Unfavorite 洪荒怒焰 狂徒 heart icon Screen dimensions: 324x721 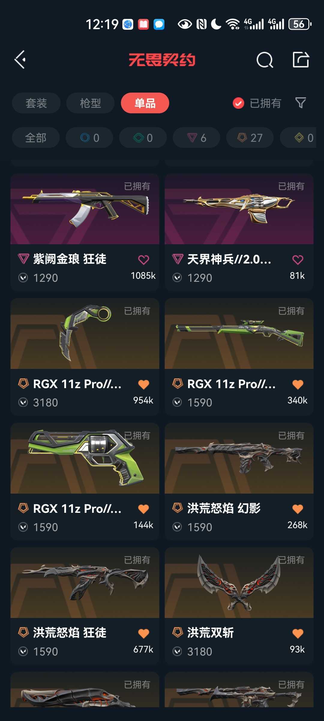[143, 633]
